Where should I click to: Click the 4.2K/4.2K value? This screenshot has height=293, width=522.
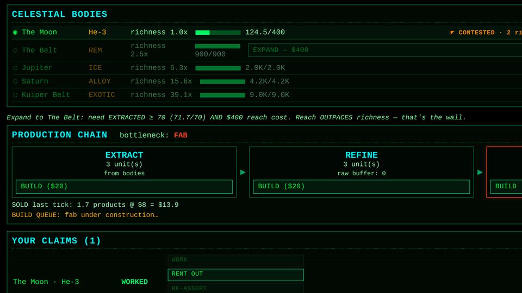269,81
